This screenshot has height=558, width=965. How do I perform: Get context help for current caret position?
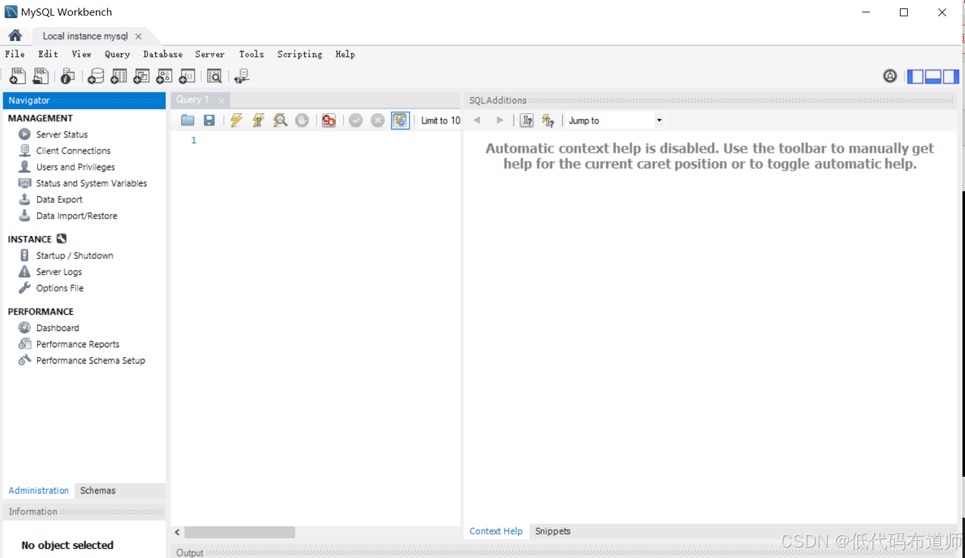[x=527, y=120]
